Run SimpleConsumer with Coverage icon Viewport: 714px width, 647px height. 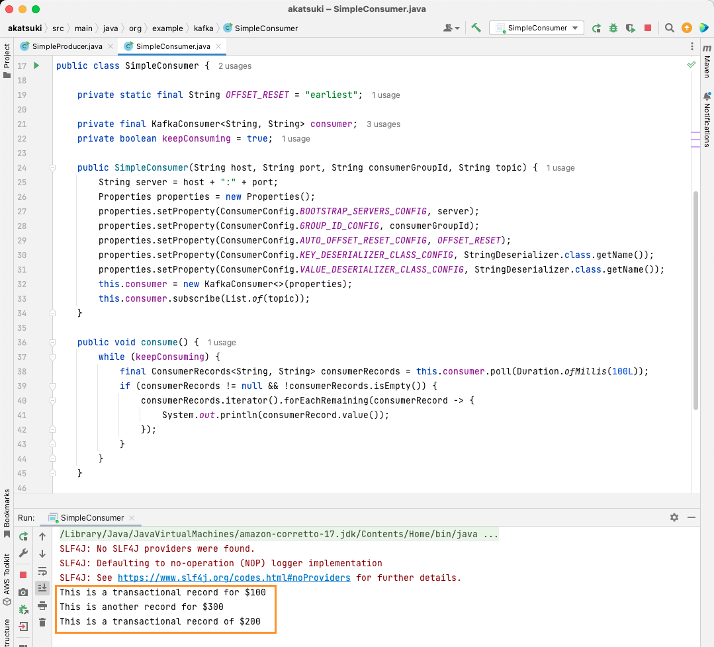click(x=630, y=28)
